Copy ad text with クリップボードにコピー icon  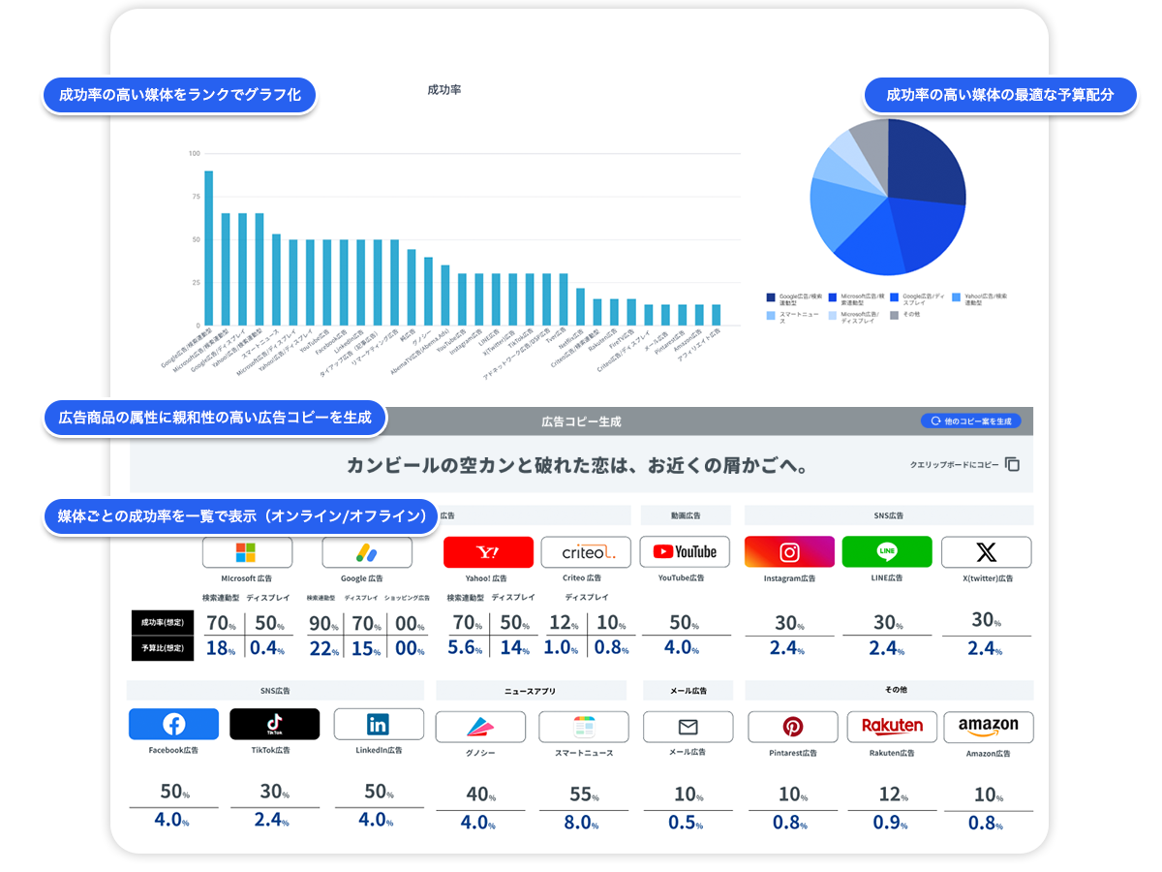(1012, 465)
